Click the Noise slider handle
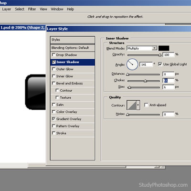191x191 pixels. coord(127,115)
